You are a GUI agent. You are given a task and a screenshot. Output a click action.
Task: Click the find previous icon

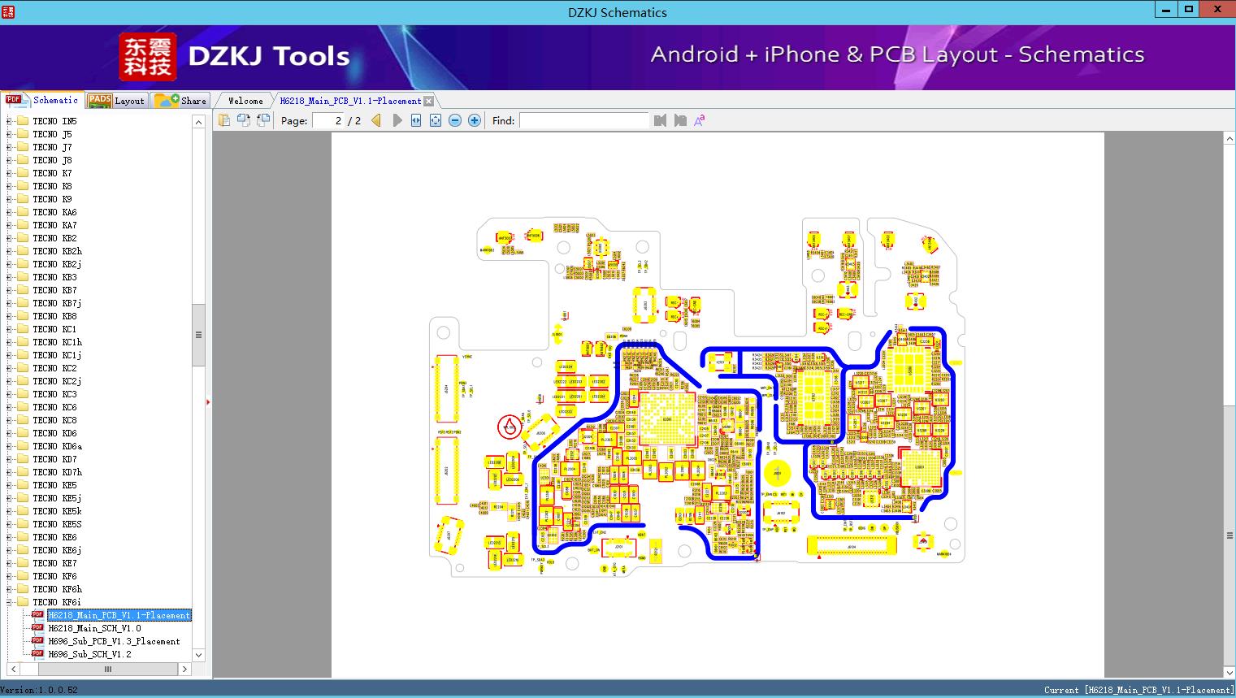pos(660,120)
